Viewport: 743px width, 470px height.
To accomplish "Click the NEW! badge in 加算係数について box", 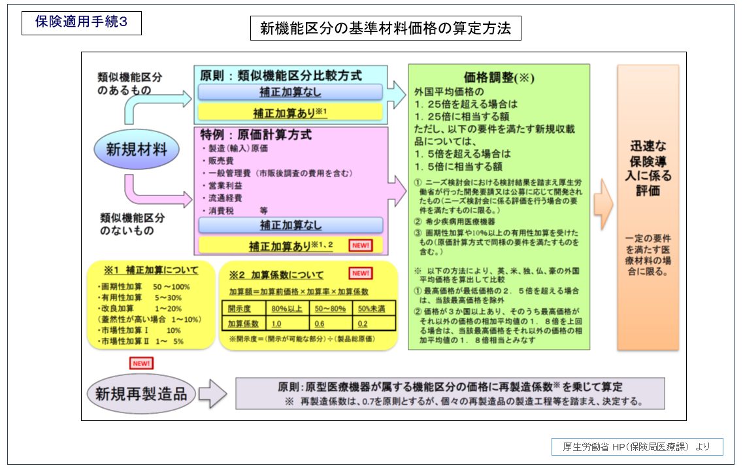I will pyautogui.click(x=360, y=273).
